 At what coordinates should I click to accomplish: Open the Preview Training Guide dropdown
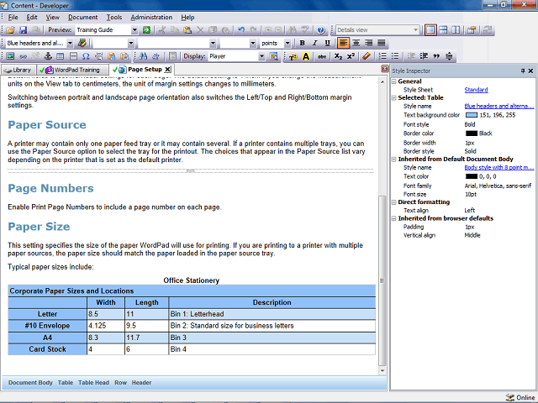(134, 30)
